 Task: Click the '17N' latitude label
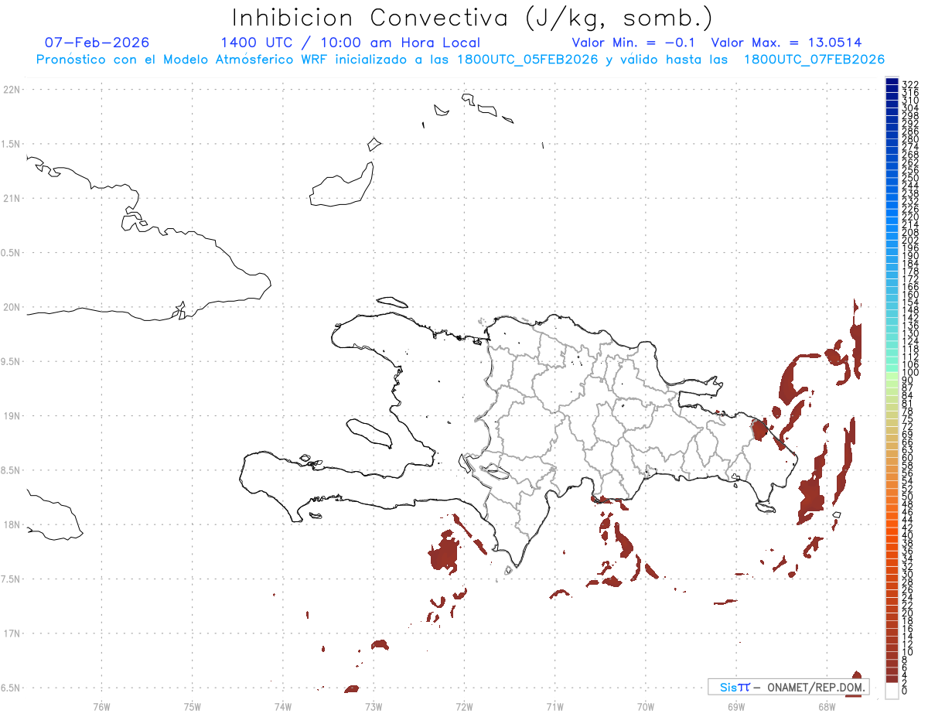click(x=11, y=633)
